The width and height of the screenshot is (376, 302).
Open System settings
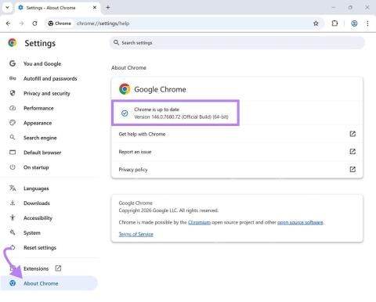click(32, 233)
